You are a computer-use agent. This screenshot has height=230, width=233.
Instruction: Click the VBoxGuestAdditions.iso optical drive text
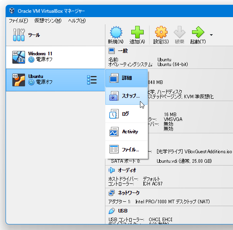[194, 152]
